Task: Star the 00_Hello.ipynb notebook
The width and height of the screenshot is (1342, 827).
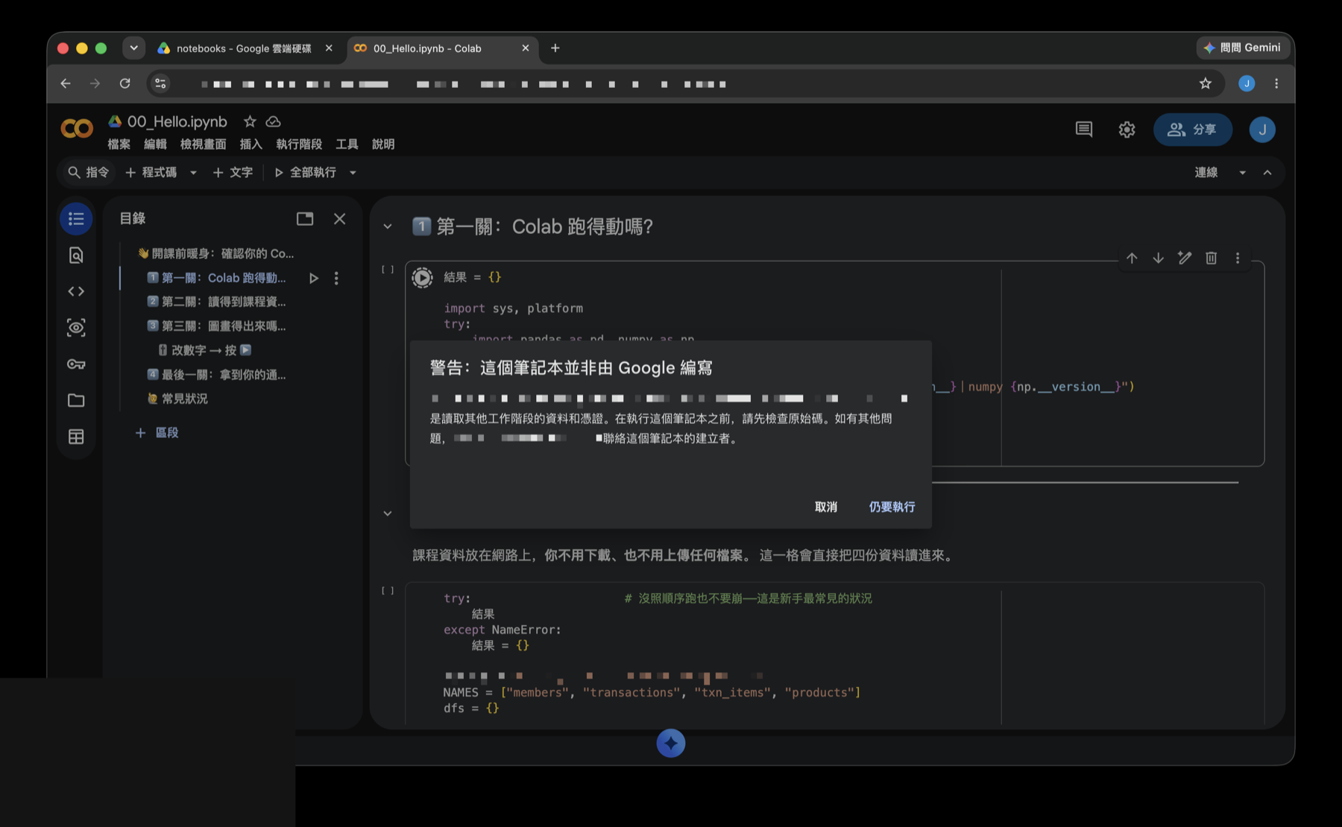Action: click(x=250, y=121)
